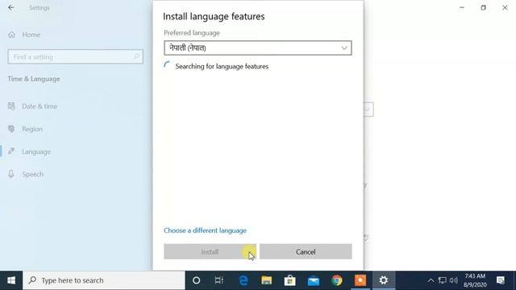Click the Date & time calendar icon
This screenshot has width=516, height=290.
[x=11, y=106]
